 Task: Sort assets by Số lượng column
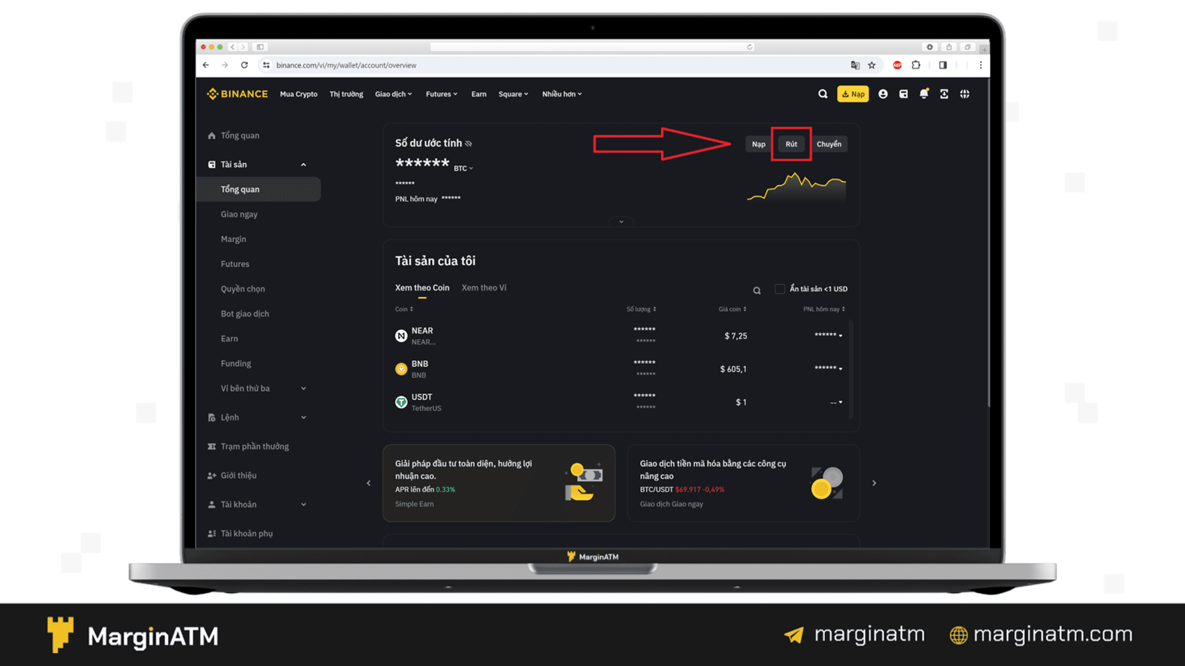[641, 309]
